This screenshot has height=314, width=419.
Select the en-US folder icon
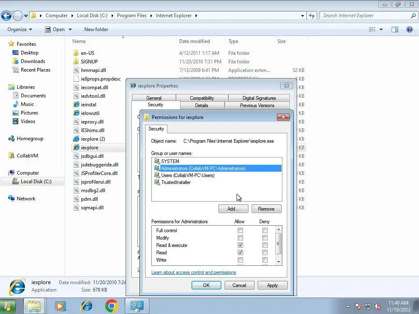click(76, 53)
